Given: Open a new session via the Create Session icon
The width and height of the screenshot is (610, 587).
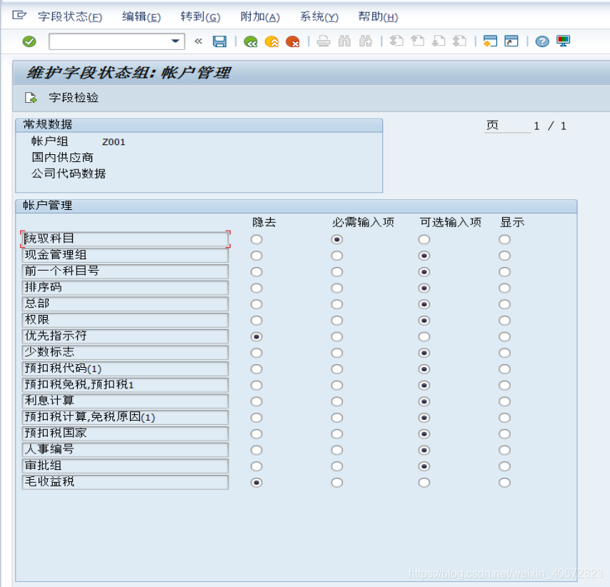Looking at the screenshot, I should pos(491,41).
